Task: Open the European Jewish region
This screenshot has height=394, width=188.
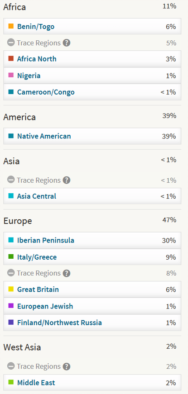Action: click(45, 306)
